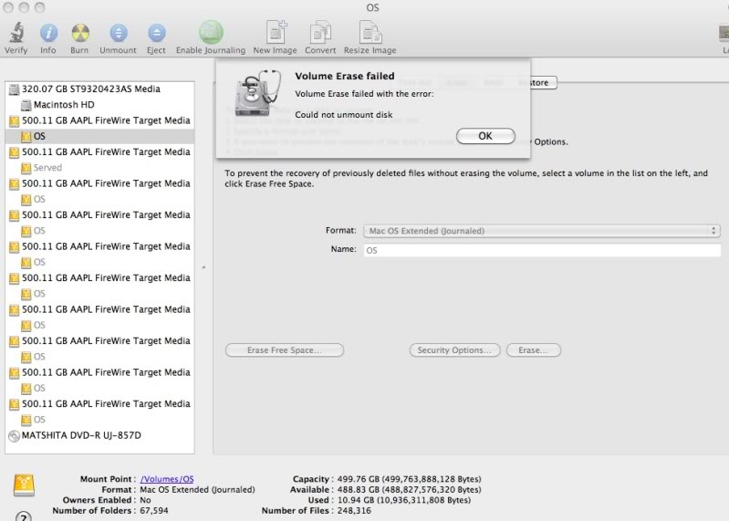This screenshot has width=729, height=521.
Task: Click Number of Files value 248,316
Action: [354, 510]
